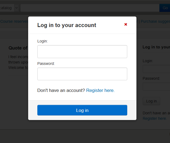Expand the catalog search dropdown
170x143 pixels.
[x=16, y=8]
